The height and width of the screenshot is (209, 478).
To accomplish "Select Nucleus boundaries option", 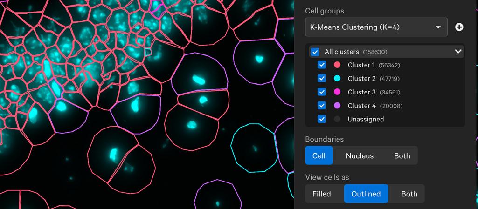I will coord(360,156).
